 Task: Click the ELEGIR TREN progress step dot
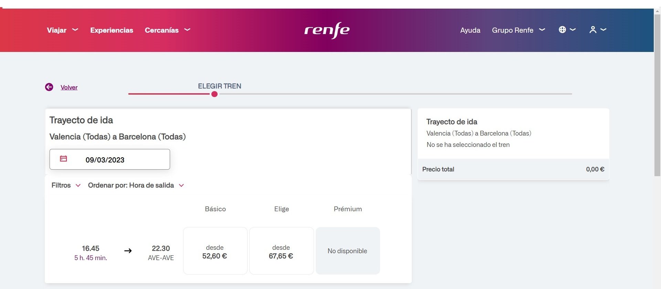[214, 94]
